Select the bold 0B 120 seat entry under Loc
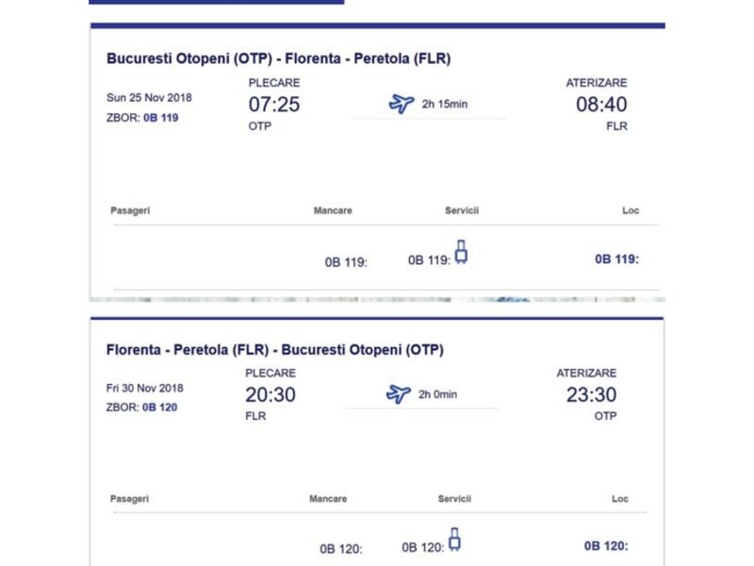Image resolution: width=754 pixels, height=566 pixels. [x=606, y=545]
